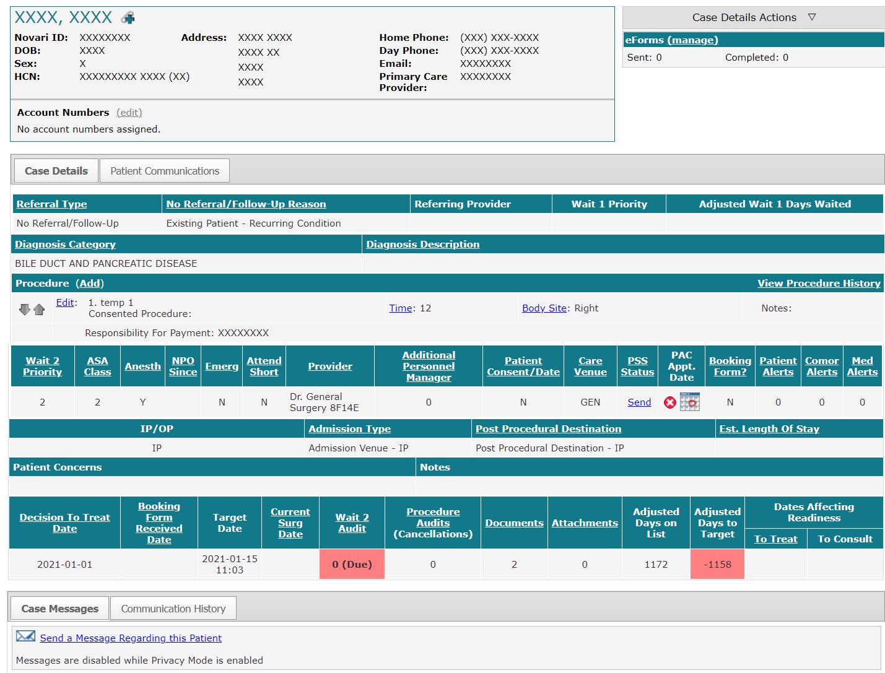The image size is (885, 673).
Task: Edit the temp 1 procedure
Action: (x=64, y=302)
